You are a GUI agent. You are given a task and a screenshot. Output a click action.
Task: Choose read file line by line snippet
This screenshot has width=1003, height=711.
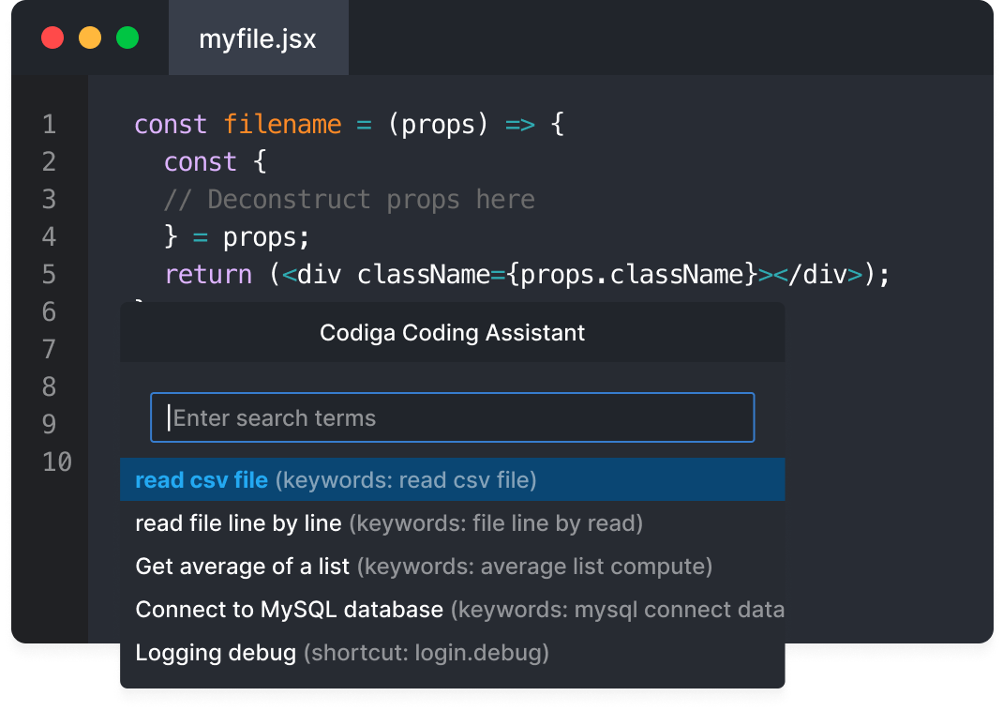coord(452,522)
